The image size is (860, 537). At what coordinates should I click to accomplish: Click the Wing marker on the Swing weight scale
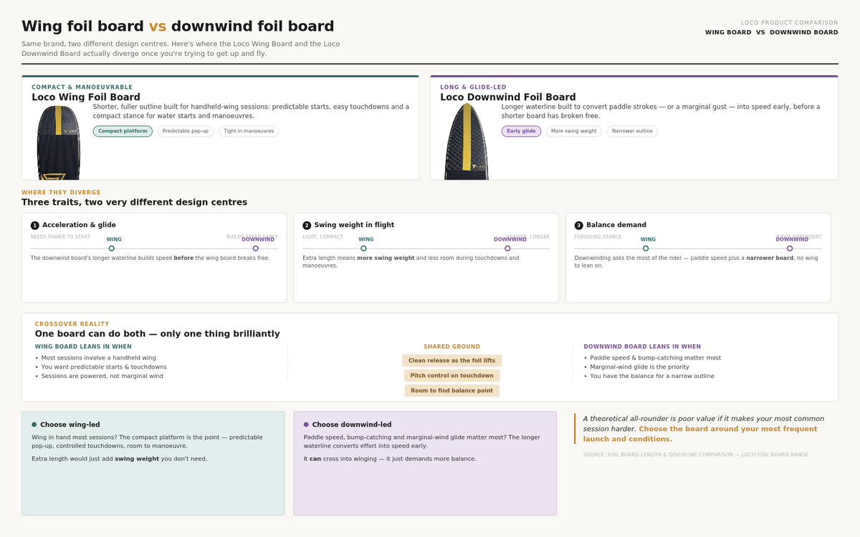click(364, 248)
